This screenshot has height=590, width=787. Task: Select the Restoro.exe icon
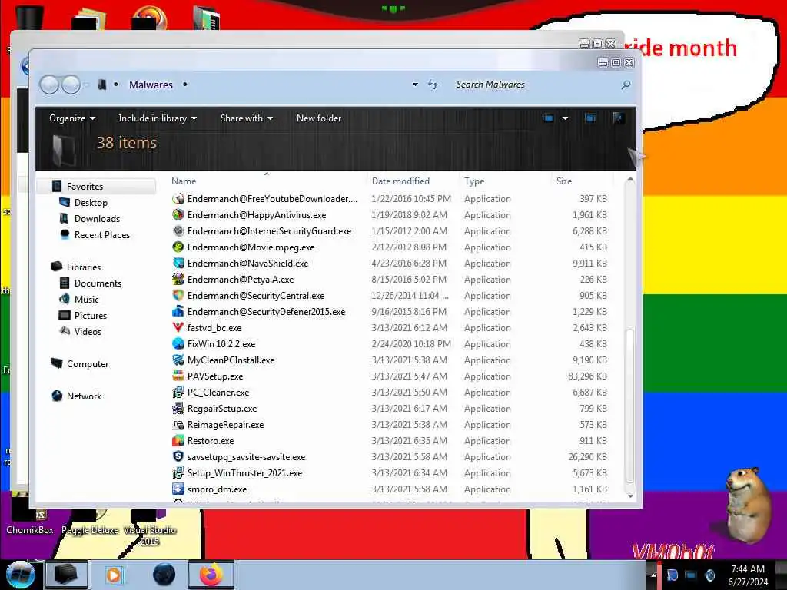tap(178, 440)
